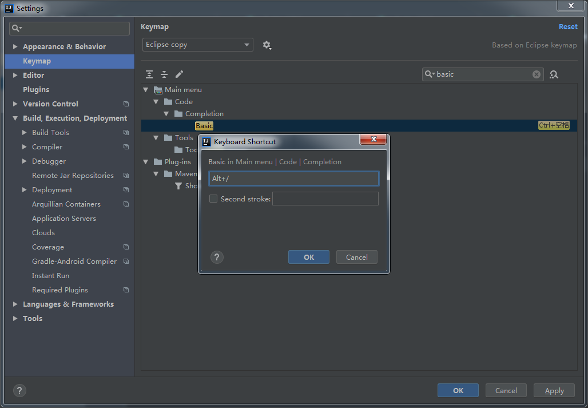Expand Languages & Frameworks section
This screenshot has width=588, height=408.
tap(15, 304)
